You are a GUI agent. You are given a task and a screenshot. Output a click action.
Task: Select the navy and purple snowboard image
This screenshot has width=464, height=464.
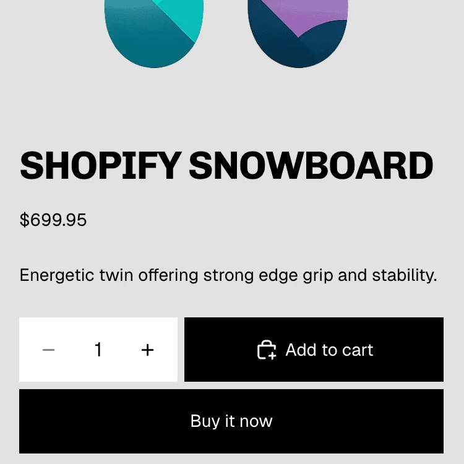(x=297, y=34)
